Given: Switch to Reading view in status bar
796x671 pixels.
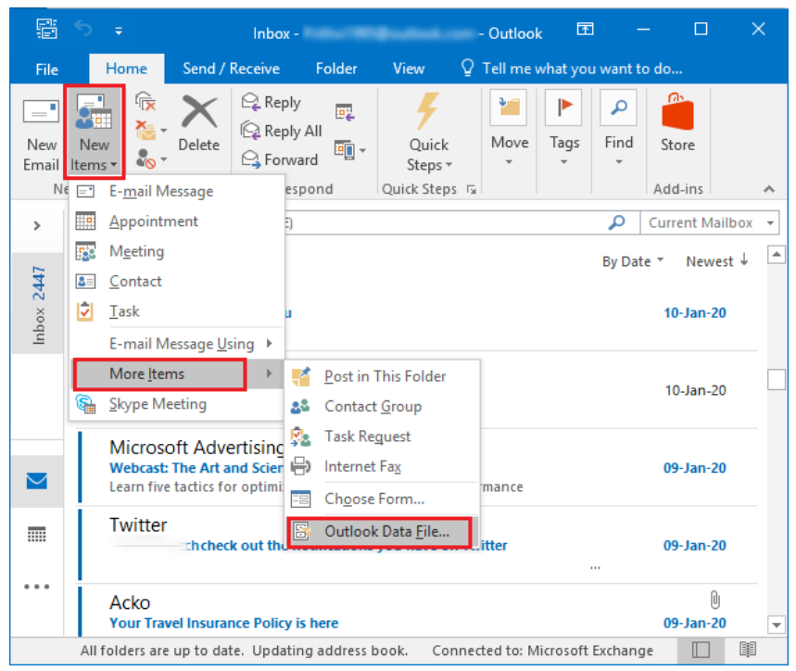Looking at the screenshot, I should tap(747, 650).
